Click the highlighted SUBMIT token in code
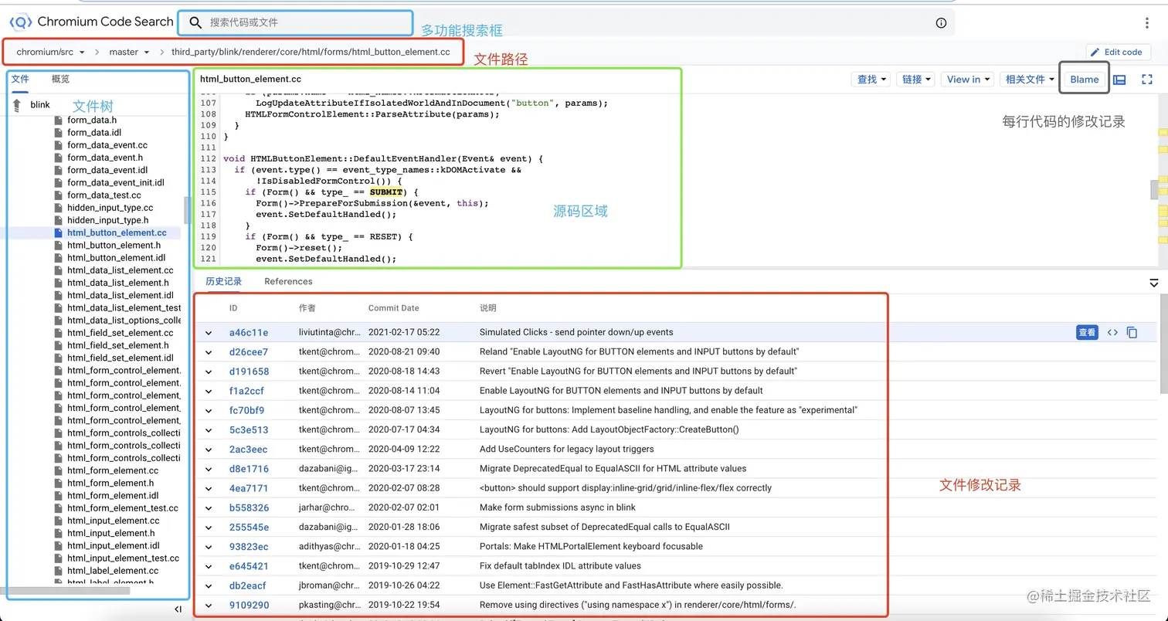This screenshot has height=621, width=1168. pos(386,192)
